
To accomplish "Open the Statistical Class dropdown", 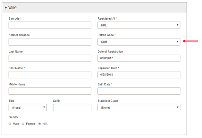I will [x=139, y=107].
